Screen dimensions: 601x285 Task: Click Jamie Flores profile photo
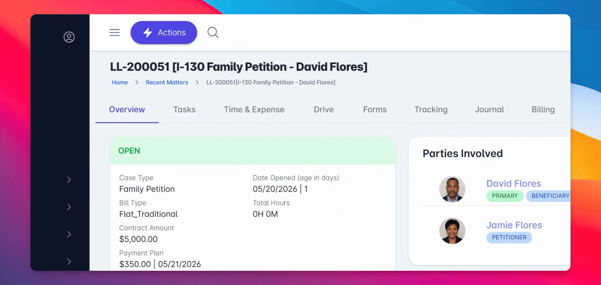(452, 231)
